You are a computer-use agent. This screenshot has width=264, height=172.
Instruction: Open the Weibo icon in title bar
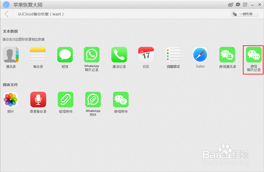(231, 5)
